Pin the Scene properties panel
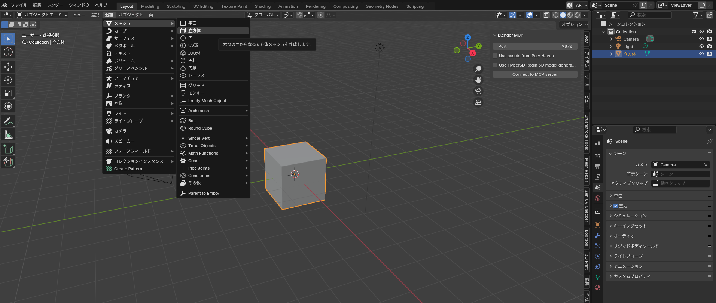The image size is (716, 303). 710,141
